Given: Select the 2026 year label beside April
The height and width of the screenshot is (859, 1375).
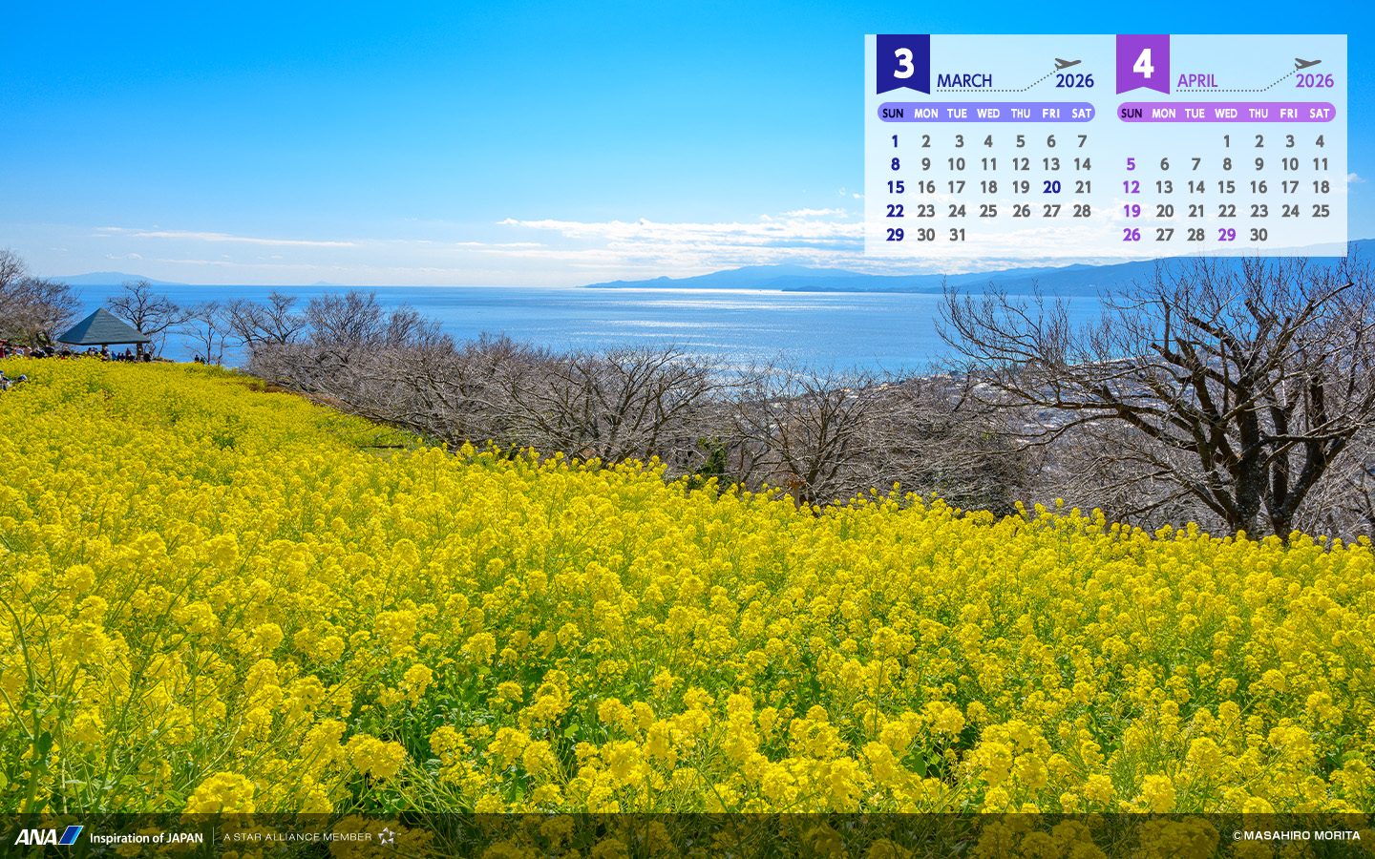Looking at the screenshot, I should (x=1314, y=81).
